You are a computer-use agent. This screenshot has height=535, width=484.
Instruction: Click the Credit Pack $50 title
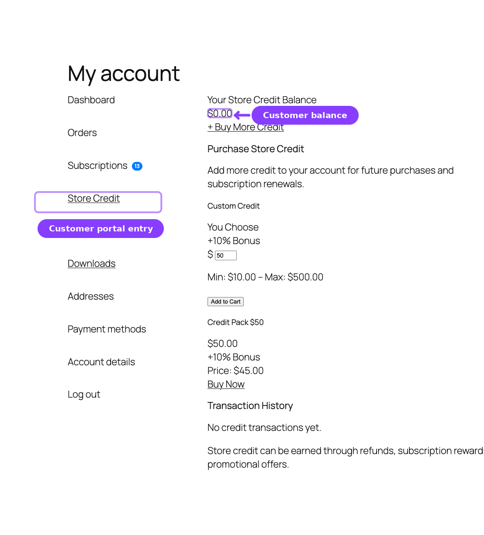235,322
